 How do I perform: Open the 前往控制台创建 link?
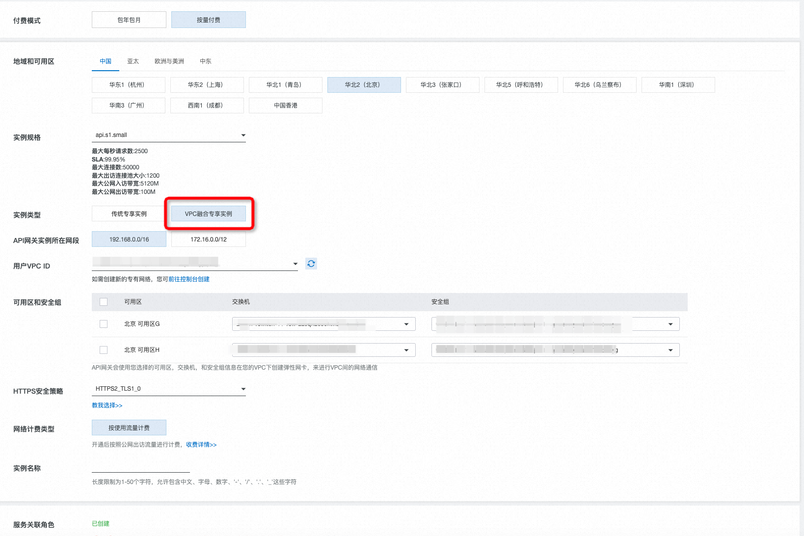pos(189,279)
